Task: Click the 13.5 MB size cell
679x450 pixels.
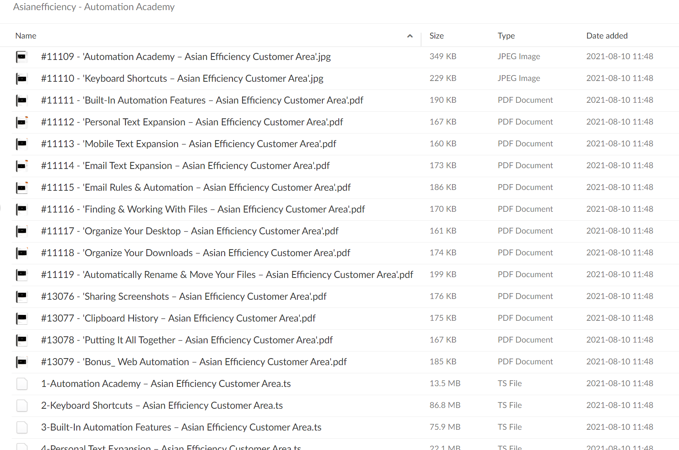Action: point(445,383)
